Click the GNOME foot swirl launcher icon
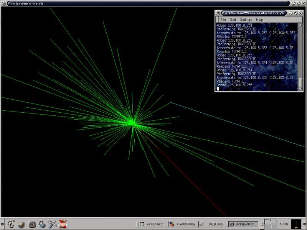 coord(42,224)
